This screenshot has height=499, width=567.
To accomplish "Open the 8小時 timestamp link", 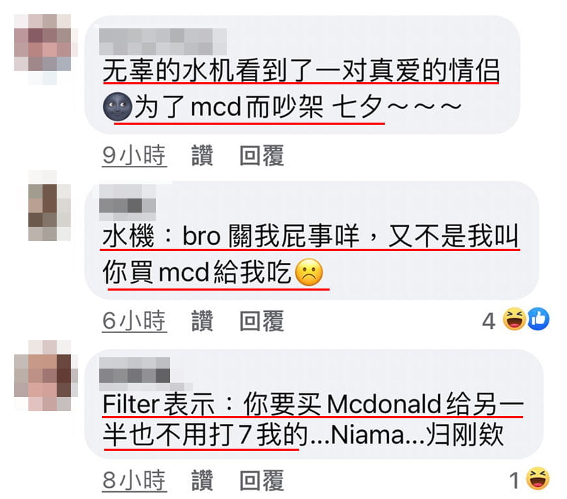I will (x=134, y=481).
